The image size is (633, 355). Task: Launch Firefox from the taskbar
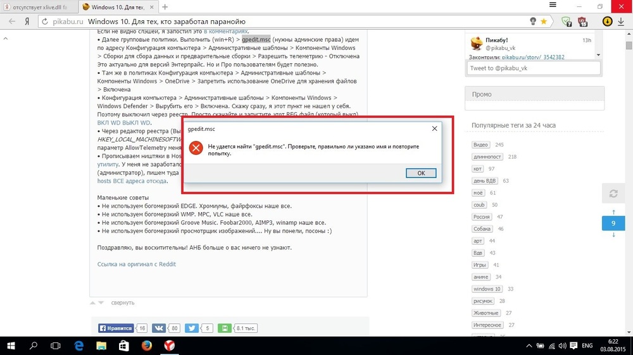pyautogui.click(x=147, y=346)
